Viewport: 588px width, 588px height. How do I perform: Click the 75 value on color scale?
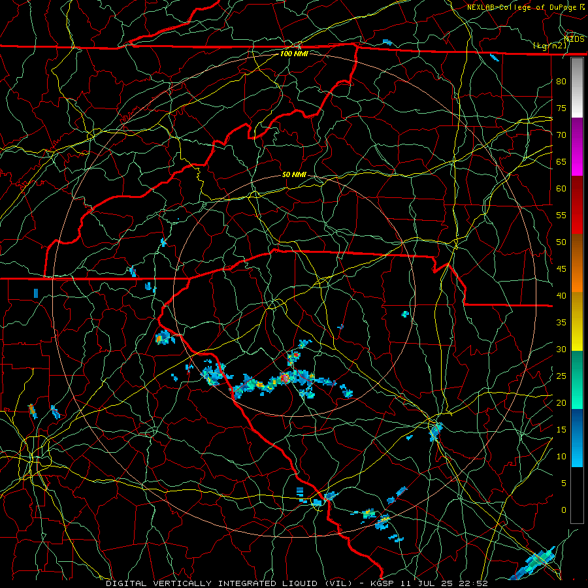(x=561, y=108)
